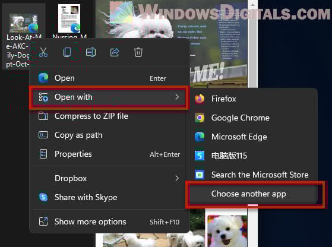Click the white dog photo in preview
This screenshot has width=332, height=247.
(x=227, y=231)
